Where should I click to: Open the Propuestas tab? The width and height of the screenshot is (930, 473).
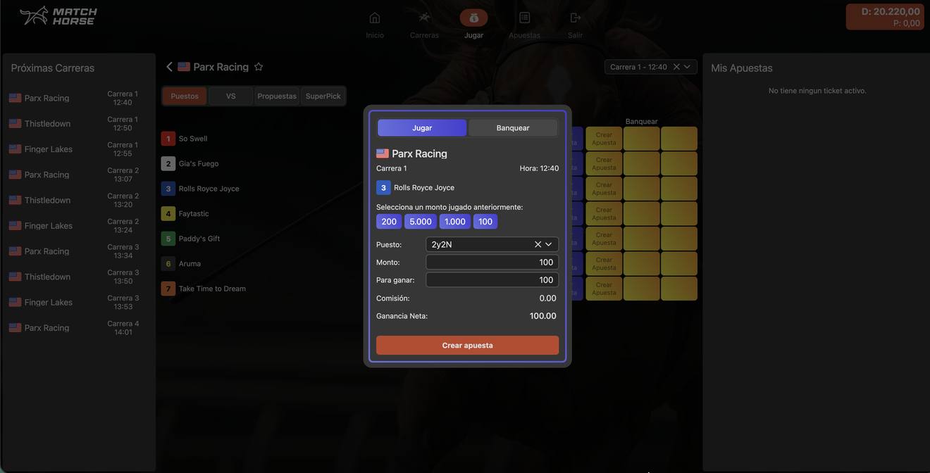pyautogui.click(x=277, y=96)
